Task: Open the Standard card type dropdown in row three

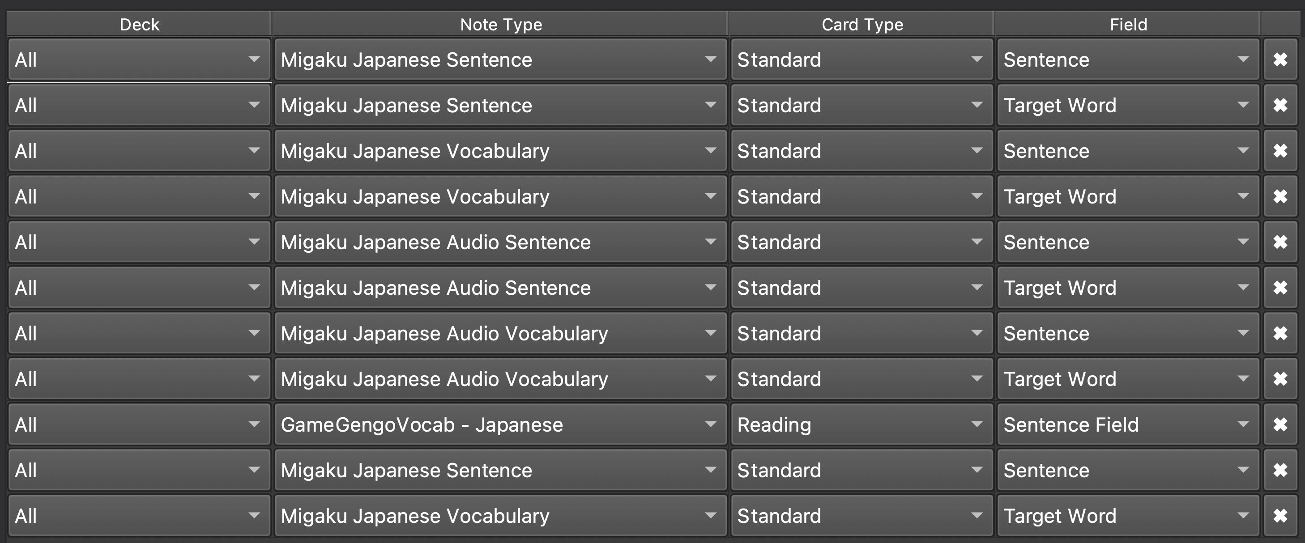Action: (861, 150)
